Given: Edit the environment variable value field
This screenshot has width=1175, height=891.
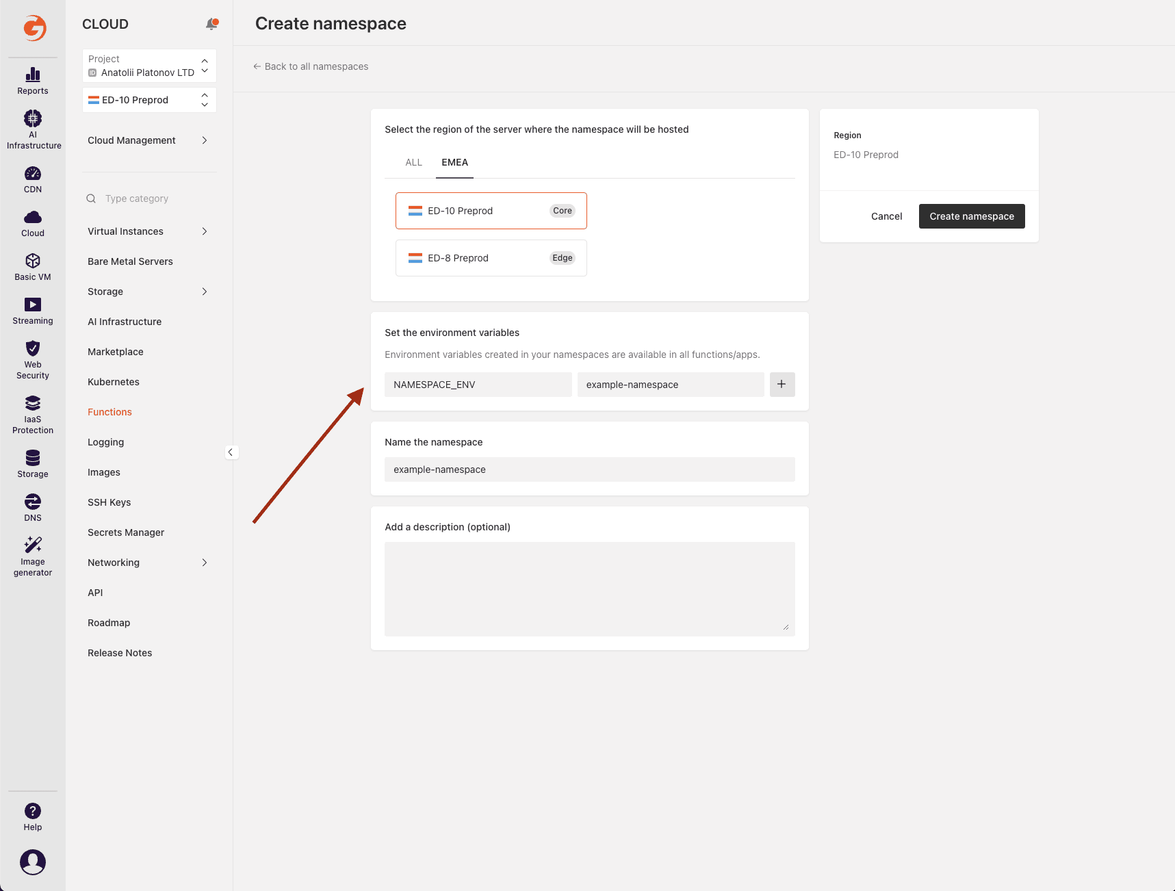Looking at the screenshot, I should point(671,385).
